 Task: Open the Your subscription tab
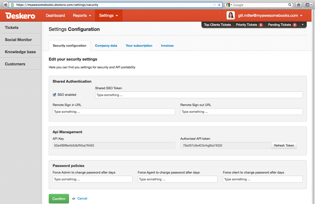pyautogui.click(x=139, y=46)
